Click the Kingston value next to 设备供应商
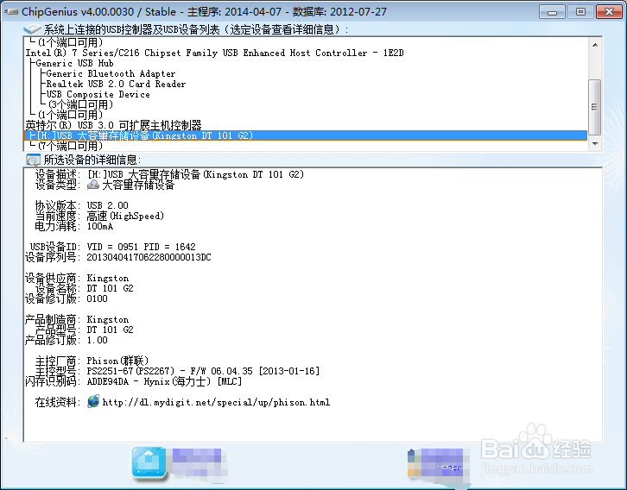627x490 pixels. [x=108, y=278]
